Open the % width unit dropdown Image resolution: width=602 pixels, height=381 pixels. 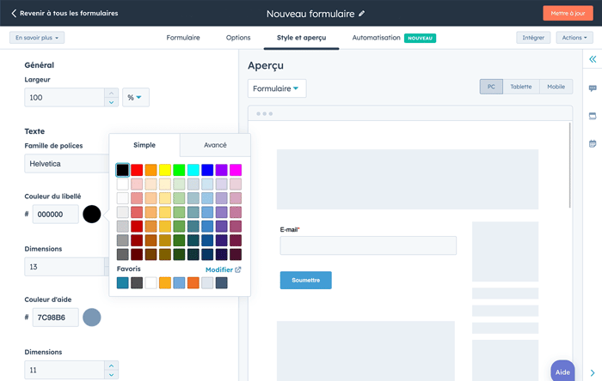coord(136,98)
